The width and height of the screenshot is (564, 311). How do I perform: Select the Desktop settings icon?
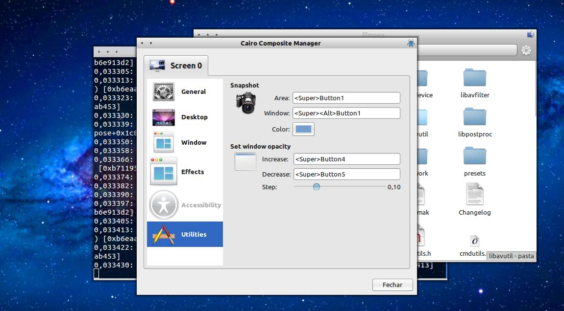point(164,117)
